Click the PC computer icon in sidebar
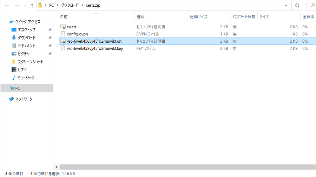This screenshot has height=177, width=316. (12, 88)
